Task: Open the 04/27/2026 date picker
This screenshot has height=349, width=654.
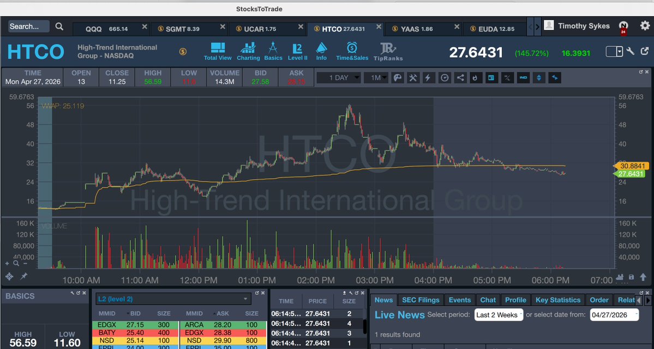Action: (614, 315)
